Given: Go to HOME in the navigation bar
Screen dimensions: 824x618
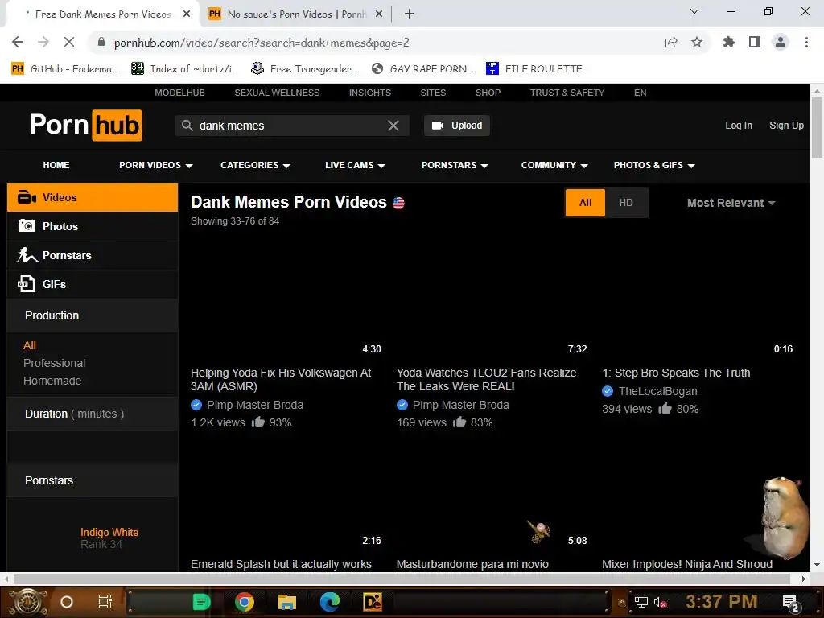Looking at the screenshot, I should pyautogui.click(x=56, y=165).
